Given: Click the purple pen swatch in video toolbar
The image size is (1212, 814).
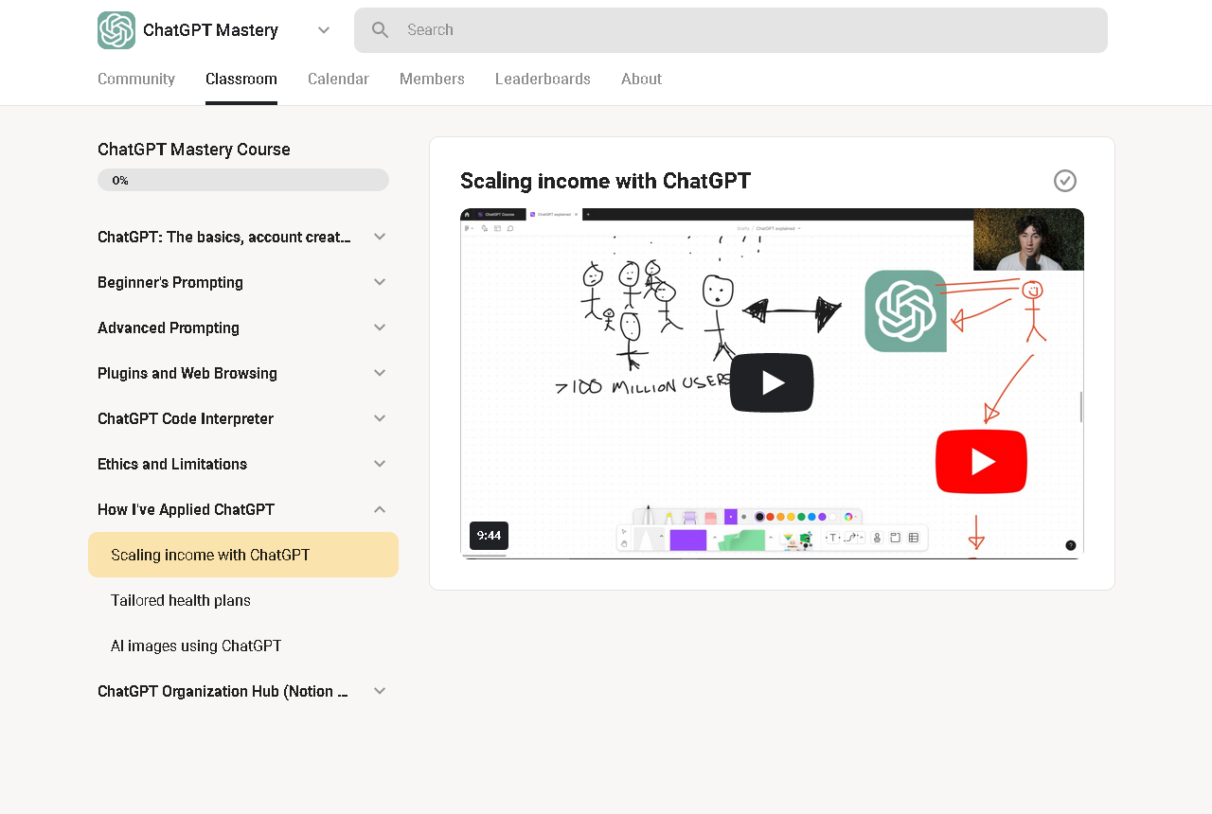Looking at the screenshot, I should point(688,540).
